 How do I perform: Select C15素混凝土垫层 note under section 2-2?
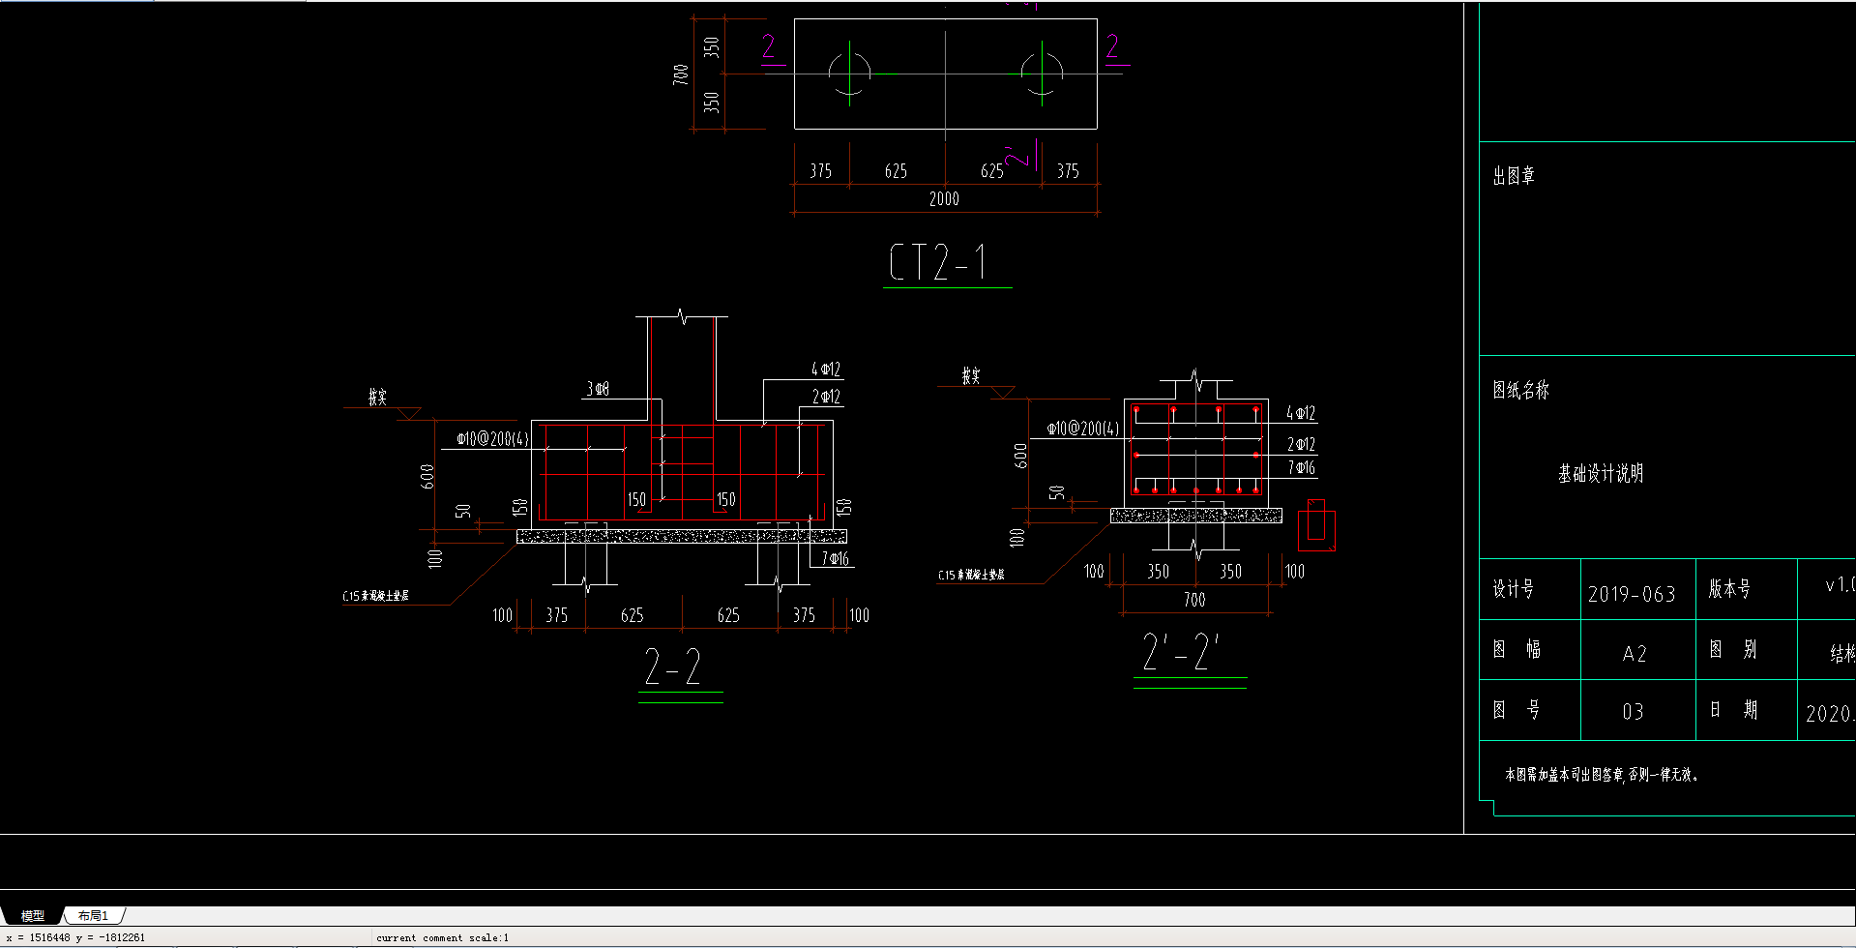click(x=376, y=595)
